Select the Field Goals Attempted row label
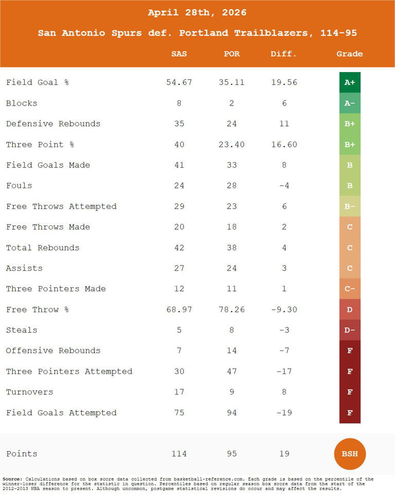Screen dimensions: 395x494 coord(61,413)
